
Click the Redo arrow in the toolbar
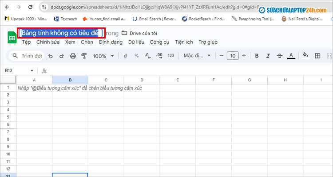pos(62,56)
